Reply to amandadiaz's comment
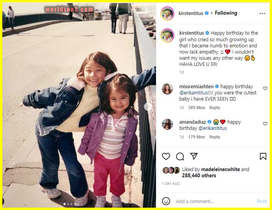The width and height of the screenshot is (272, 210). click(x=215, y=137)
